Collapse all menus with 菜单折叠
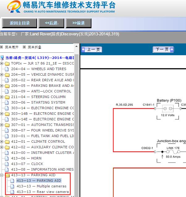 35,47
